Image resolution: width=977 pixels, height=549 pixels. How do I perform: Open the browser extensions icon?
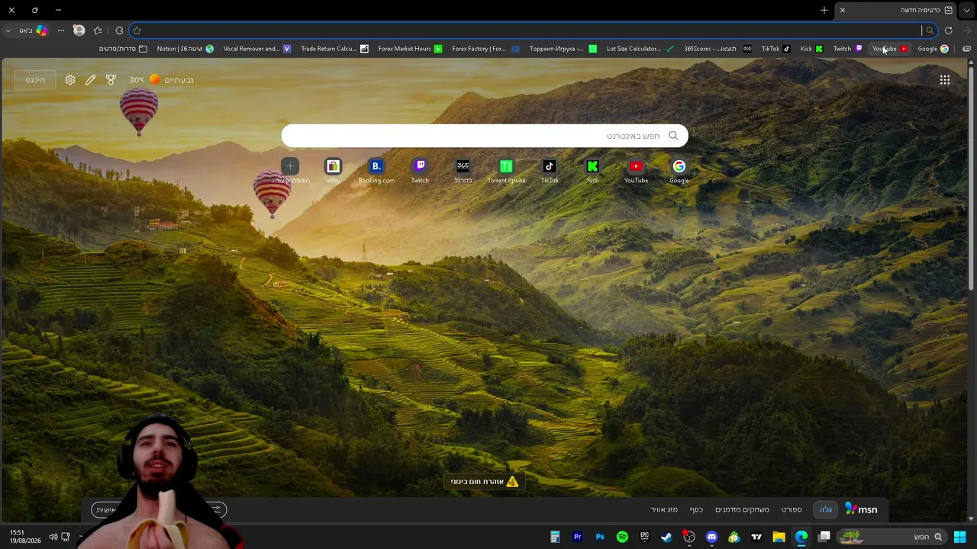click(x=119, y=30)
